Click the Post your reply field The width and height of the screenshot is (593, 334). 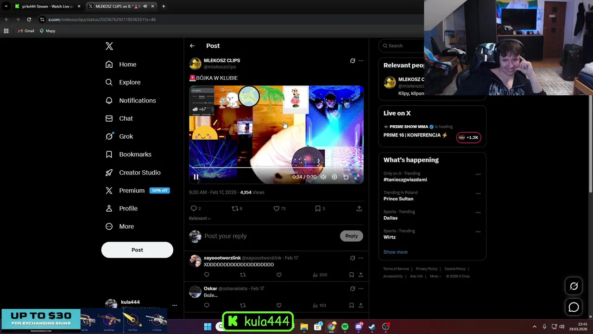click(270, 236)
